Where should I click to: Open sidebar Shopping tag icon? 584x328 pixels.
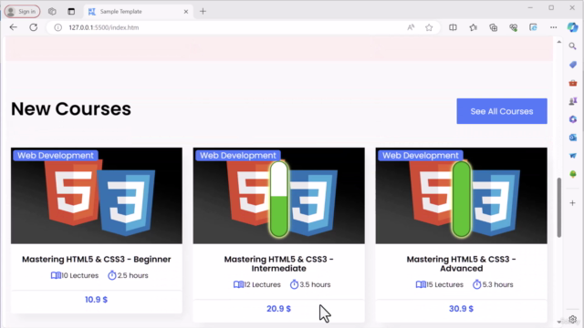coord(573,65)
